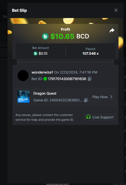The height and width of the screenshot is (185, 126).
Task: Click the $10.65 profit amount
Action: click(x=62, y=36)
